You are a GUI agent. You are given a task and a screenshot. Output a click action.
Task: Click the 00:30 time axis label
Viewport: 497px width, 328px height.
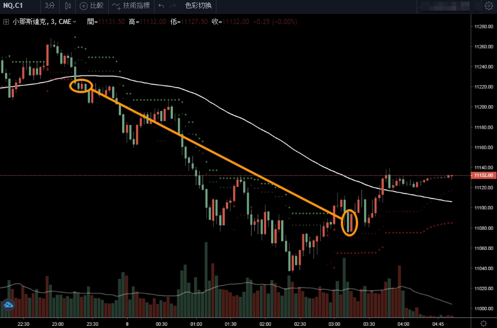tap(162, 324)
